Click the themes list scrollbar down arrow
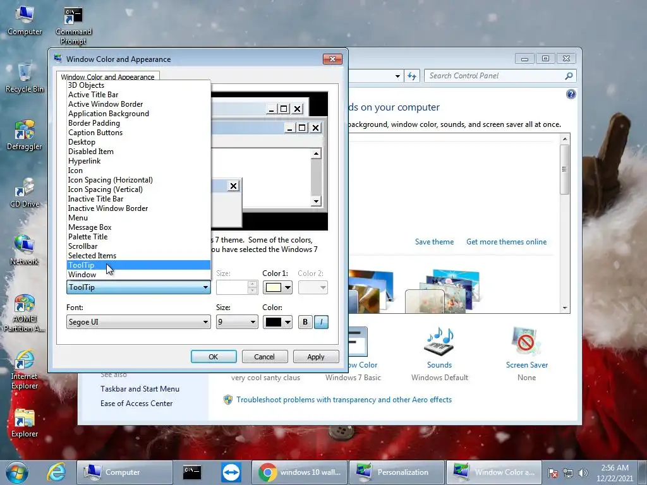Screen dimensions: 647x485 pos(565,308)
